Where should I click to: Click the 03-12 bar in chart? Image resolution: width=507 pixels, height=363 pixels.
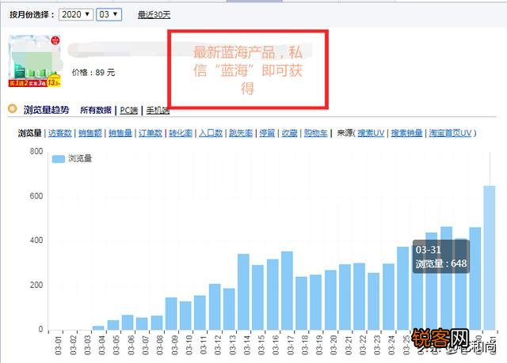(x=215, y=307)
